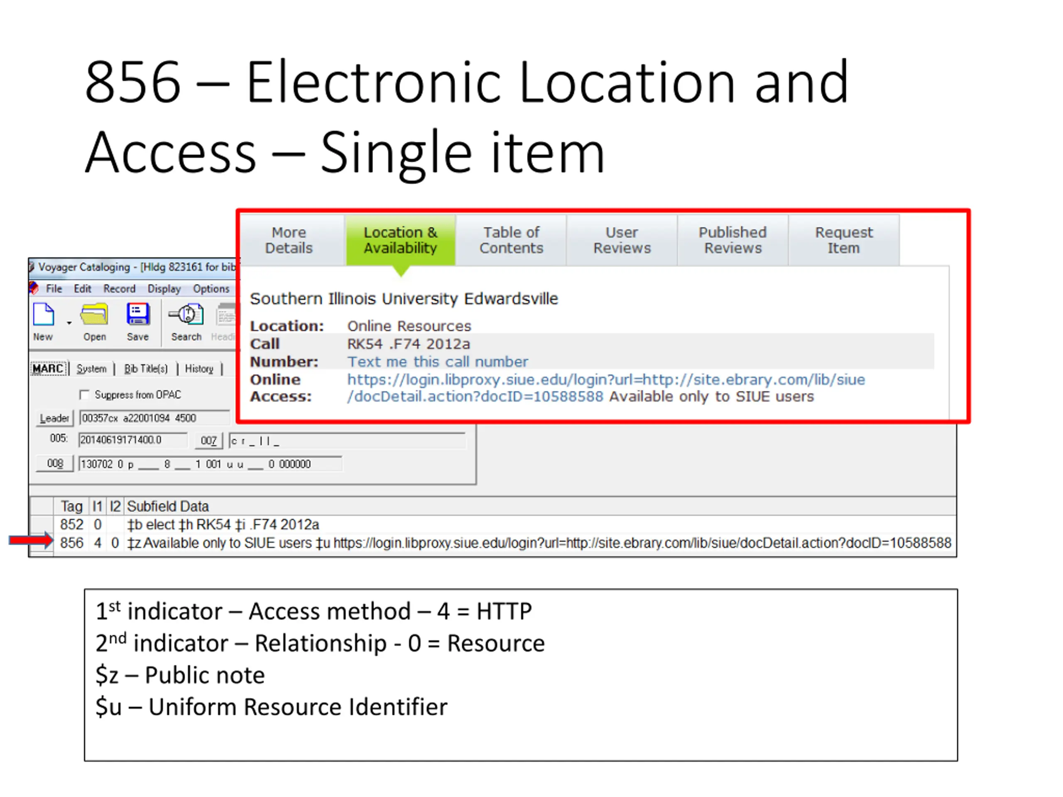1063x797 pixels.
Task: Click the 852 subfield data text
Action: pos(223,525)
